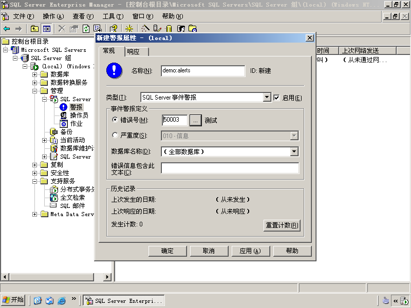Select the 错误号 radio button
This screenshot has height=308, width=411.
(115, 120)
